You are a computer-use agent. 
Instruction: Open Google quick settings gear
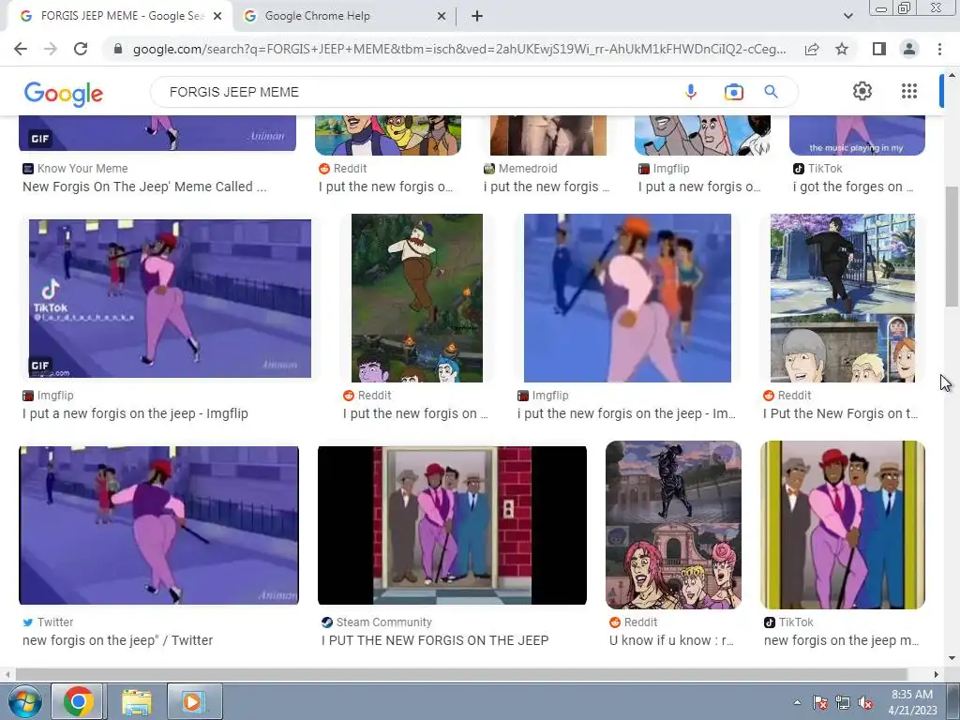[862, 91]
